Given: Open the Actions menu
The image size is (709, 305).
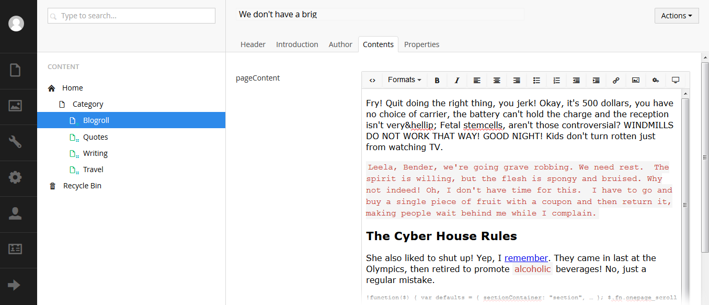Looking at the screenshot, I should click(x=676, y=15).
